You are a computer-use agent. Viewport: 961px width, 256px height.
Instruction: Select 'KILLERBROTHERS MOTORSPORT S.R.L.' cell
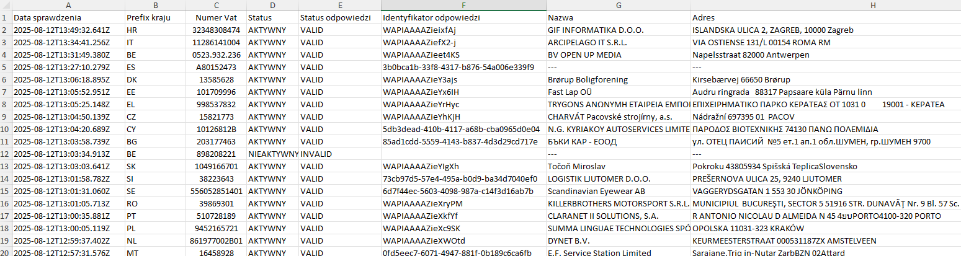coord(618,203)
